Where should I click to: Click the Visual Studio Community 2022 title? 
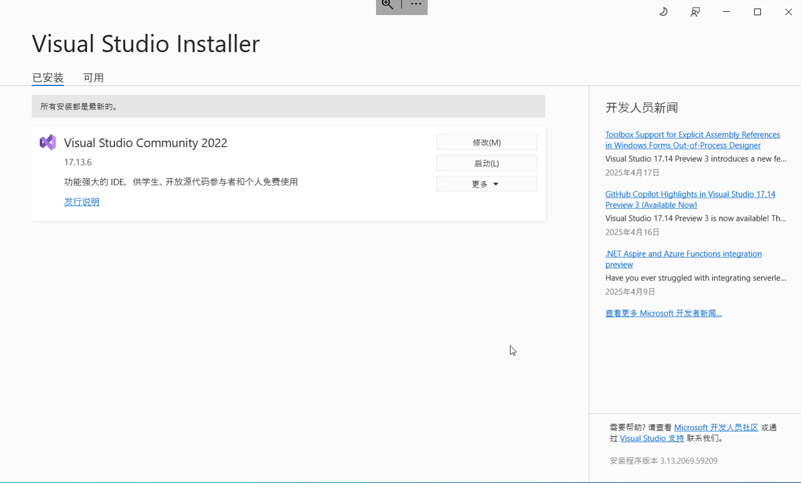point(146,143)
